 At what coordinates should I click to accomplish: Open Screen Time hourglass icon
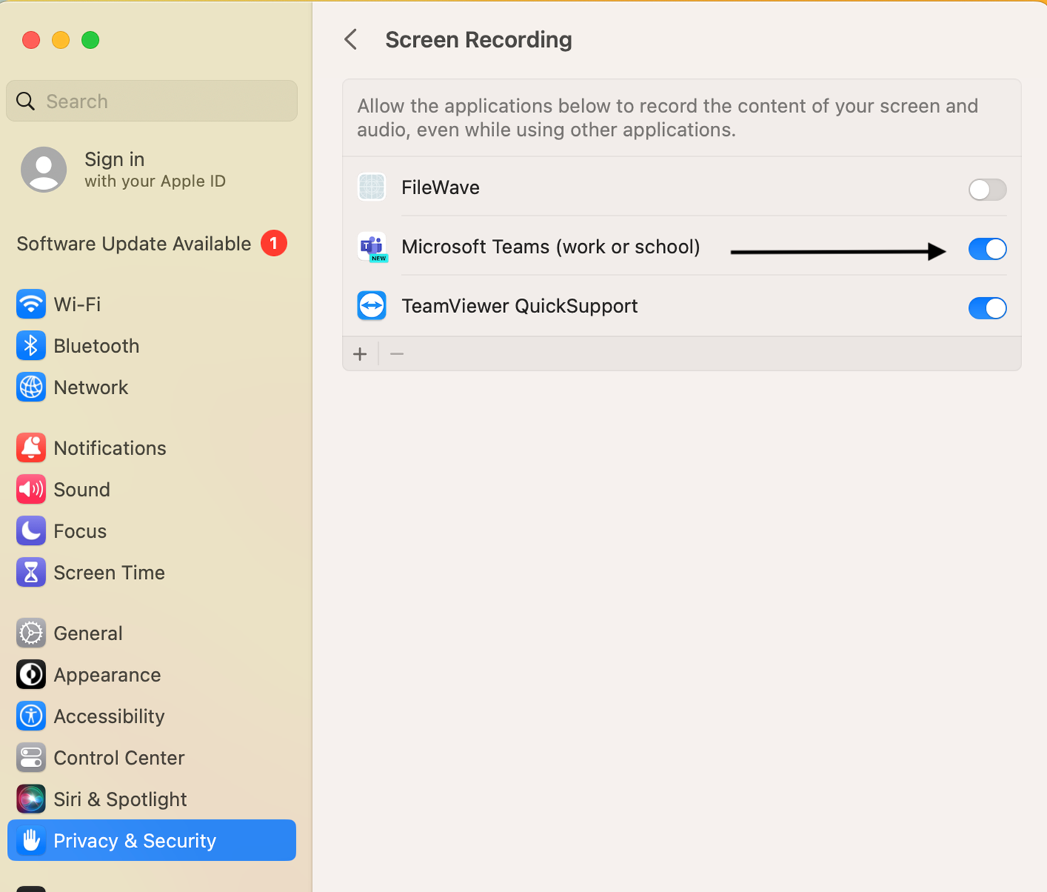tap(31, 573)
